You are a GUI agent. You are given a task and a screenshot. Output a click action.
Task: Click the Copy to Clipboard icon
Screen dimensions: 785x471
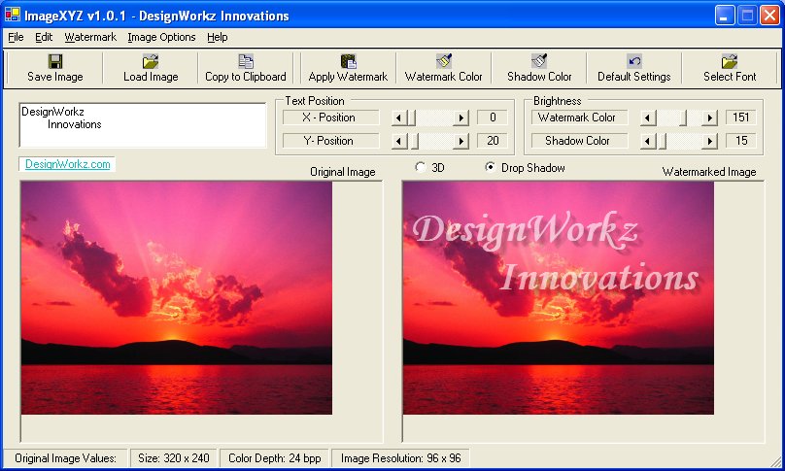tap(245, 61)
